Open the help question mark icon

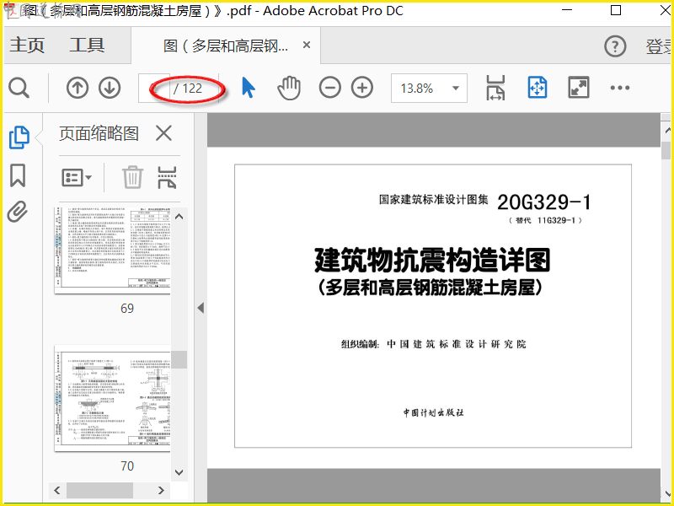point(615,46)
